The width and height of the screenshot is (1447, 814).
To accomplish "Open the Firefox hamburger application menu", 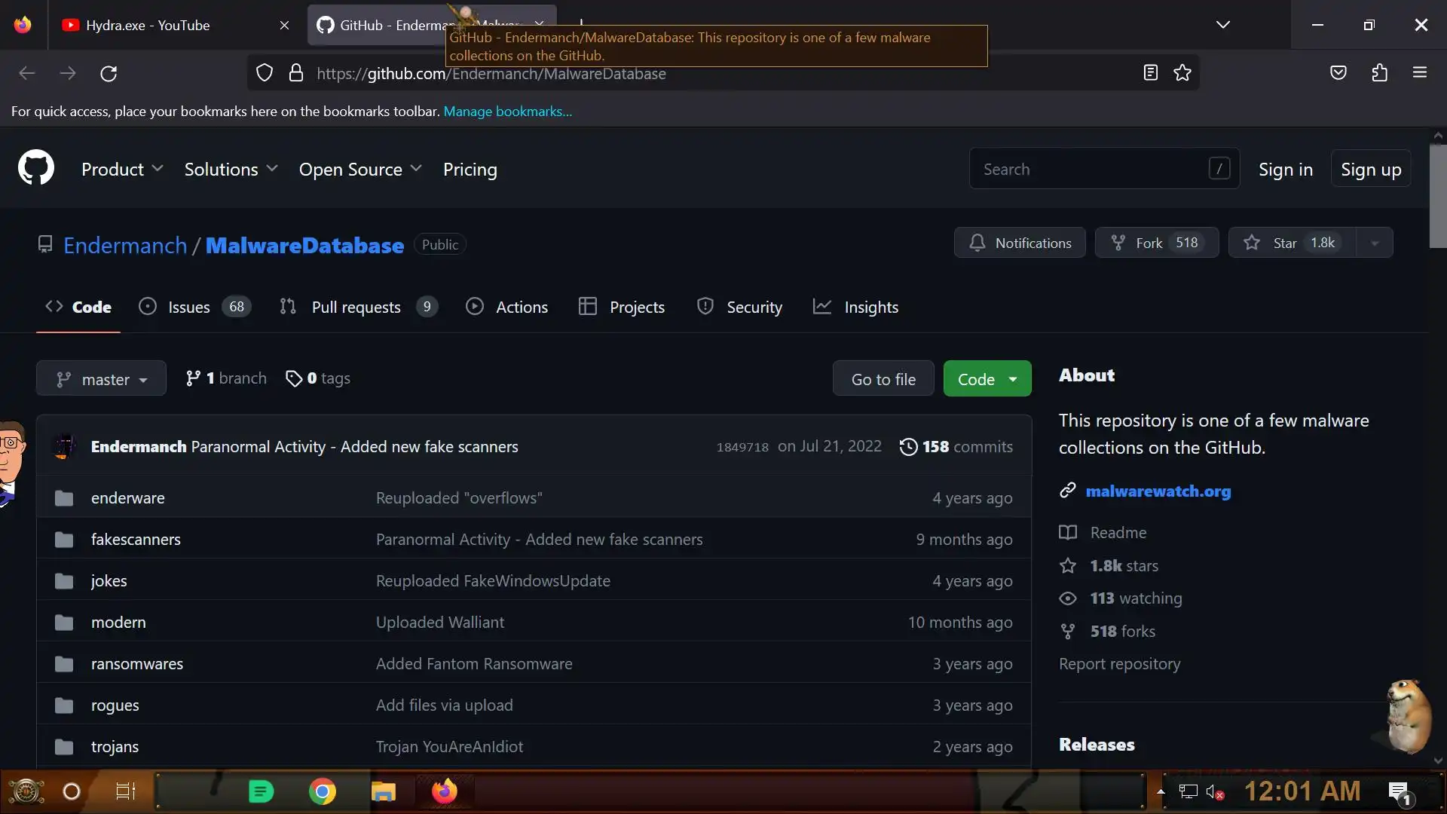I will tap(1420, 73).
